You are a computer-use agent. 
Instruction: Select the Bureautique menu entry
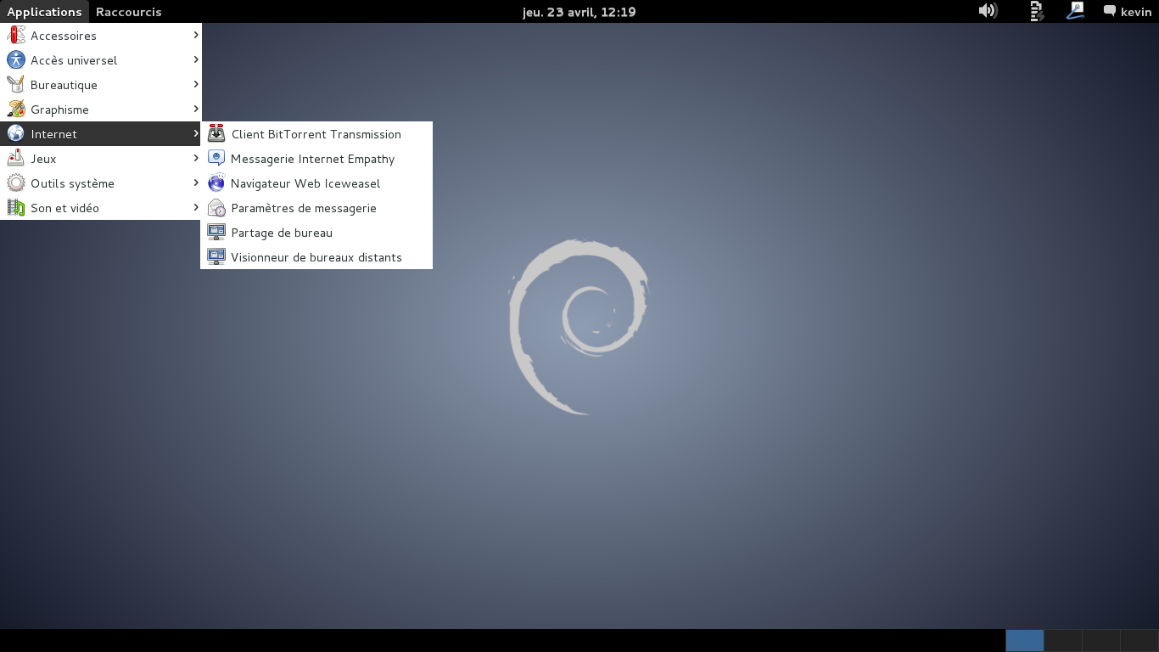pyautogui.click(x=100, y=85)
